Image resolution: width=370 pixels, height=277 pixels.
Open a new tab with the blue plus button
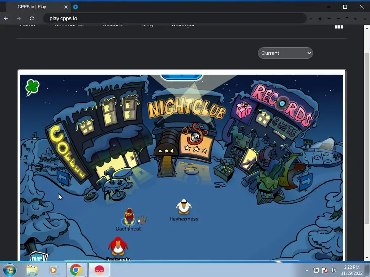76,7
